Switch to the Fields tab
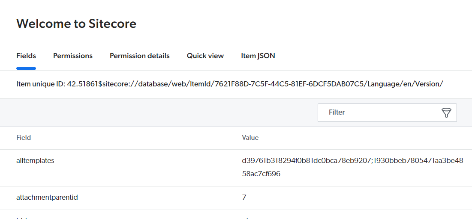Screen dimensions: 472x219 click(26, 56)
